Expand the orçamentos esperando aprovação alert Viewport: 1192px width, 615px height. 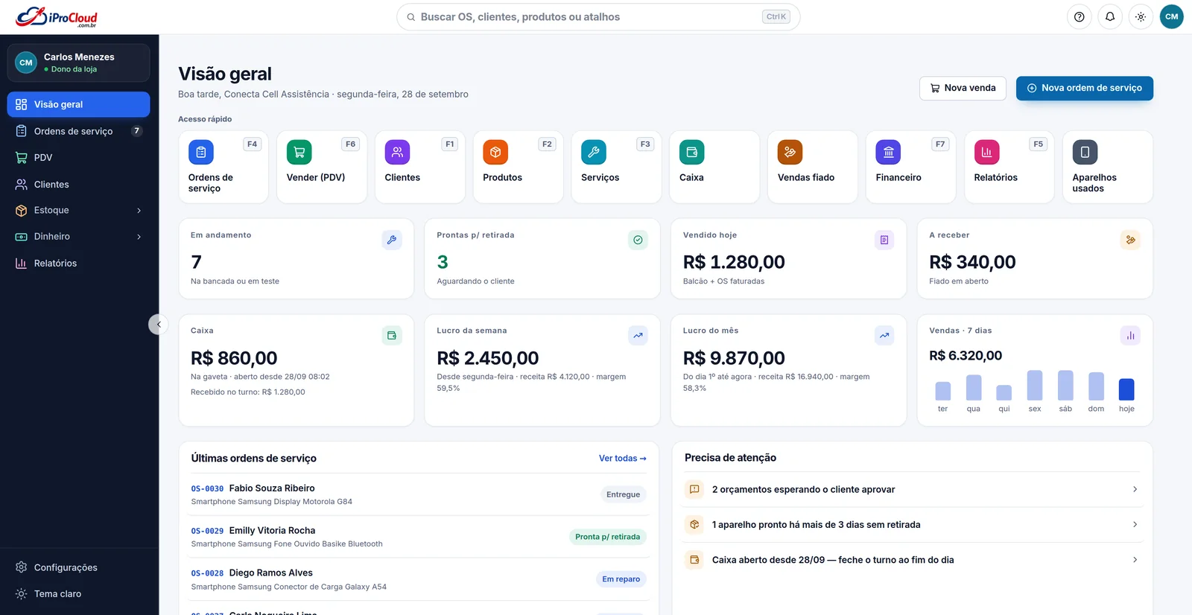[x=912, y=489]
